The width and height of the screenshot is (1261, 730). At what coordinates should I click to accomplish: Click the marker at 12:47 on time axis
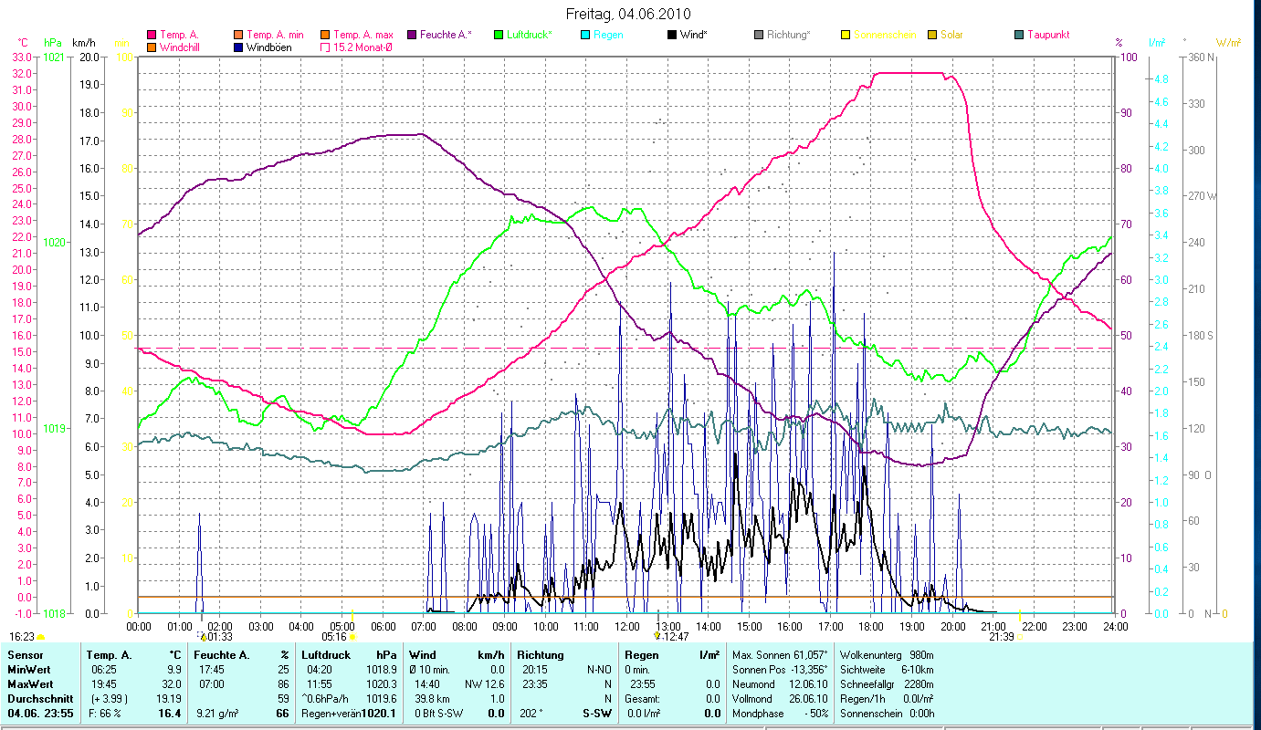tap(657, 636)
